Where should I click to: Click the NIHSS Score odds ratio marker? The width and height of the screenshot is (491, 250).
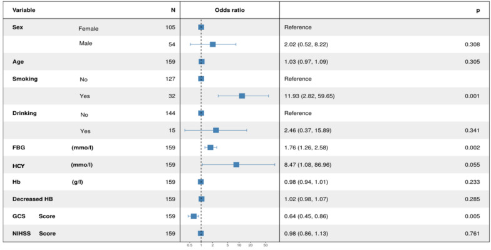200,233
